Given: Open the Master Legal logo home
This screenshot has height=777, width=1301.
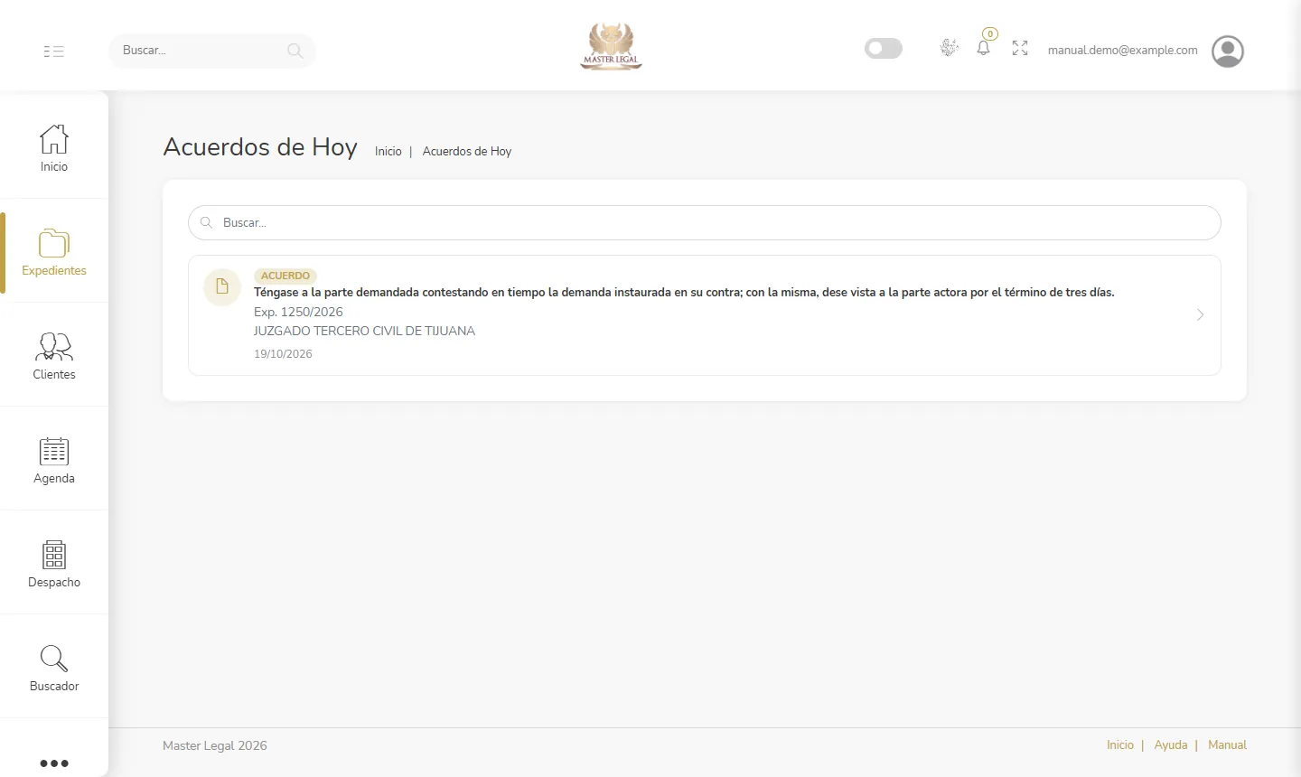Looking at the screenshot, I should (612, 46).
